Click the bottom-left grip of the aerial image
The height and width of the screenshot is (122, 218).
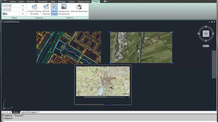click(110, 63)
